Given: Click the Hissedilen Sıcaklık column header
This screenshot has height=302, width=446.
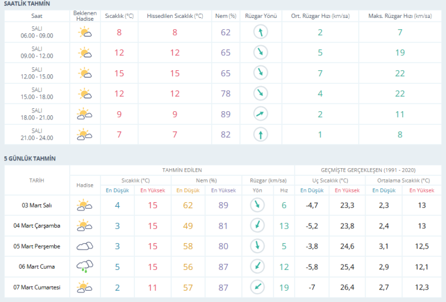Looking at the screenshot, I should click(175, 13).
